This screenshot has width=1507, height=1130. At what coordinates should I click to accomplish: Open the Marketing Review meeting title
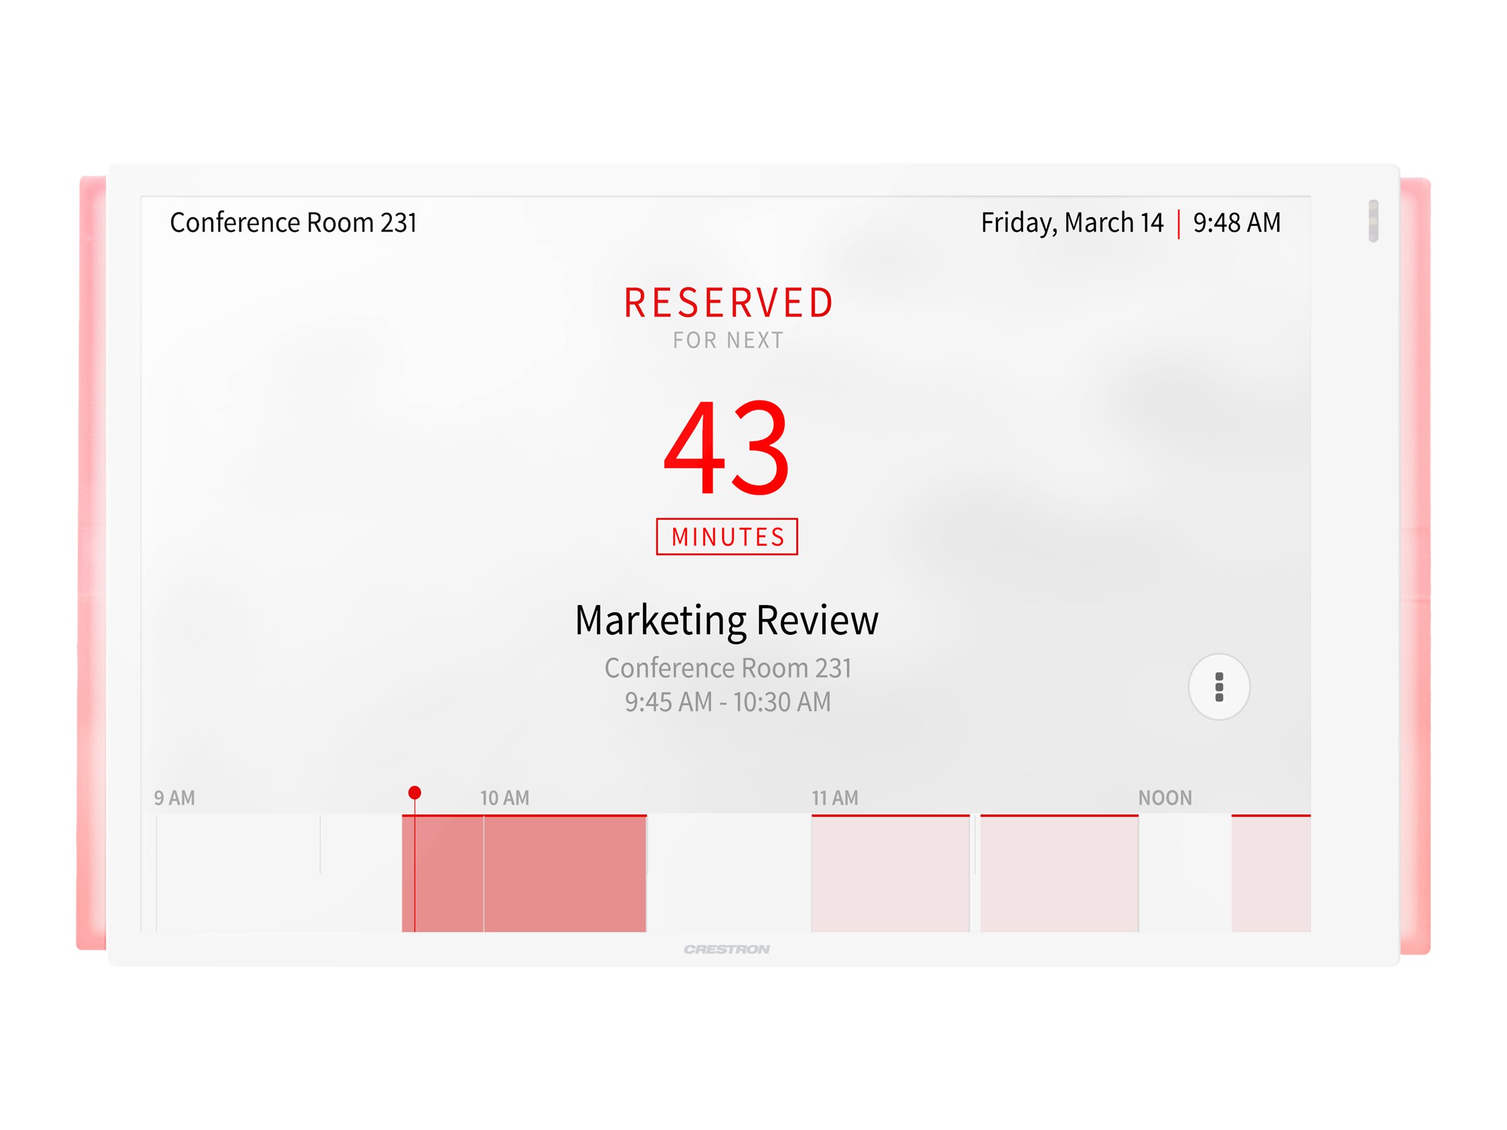coord(726,620)
